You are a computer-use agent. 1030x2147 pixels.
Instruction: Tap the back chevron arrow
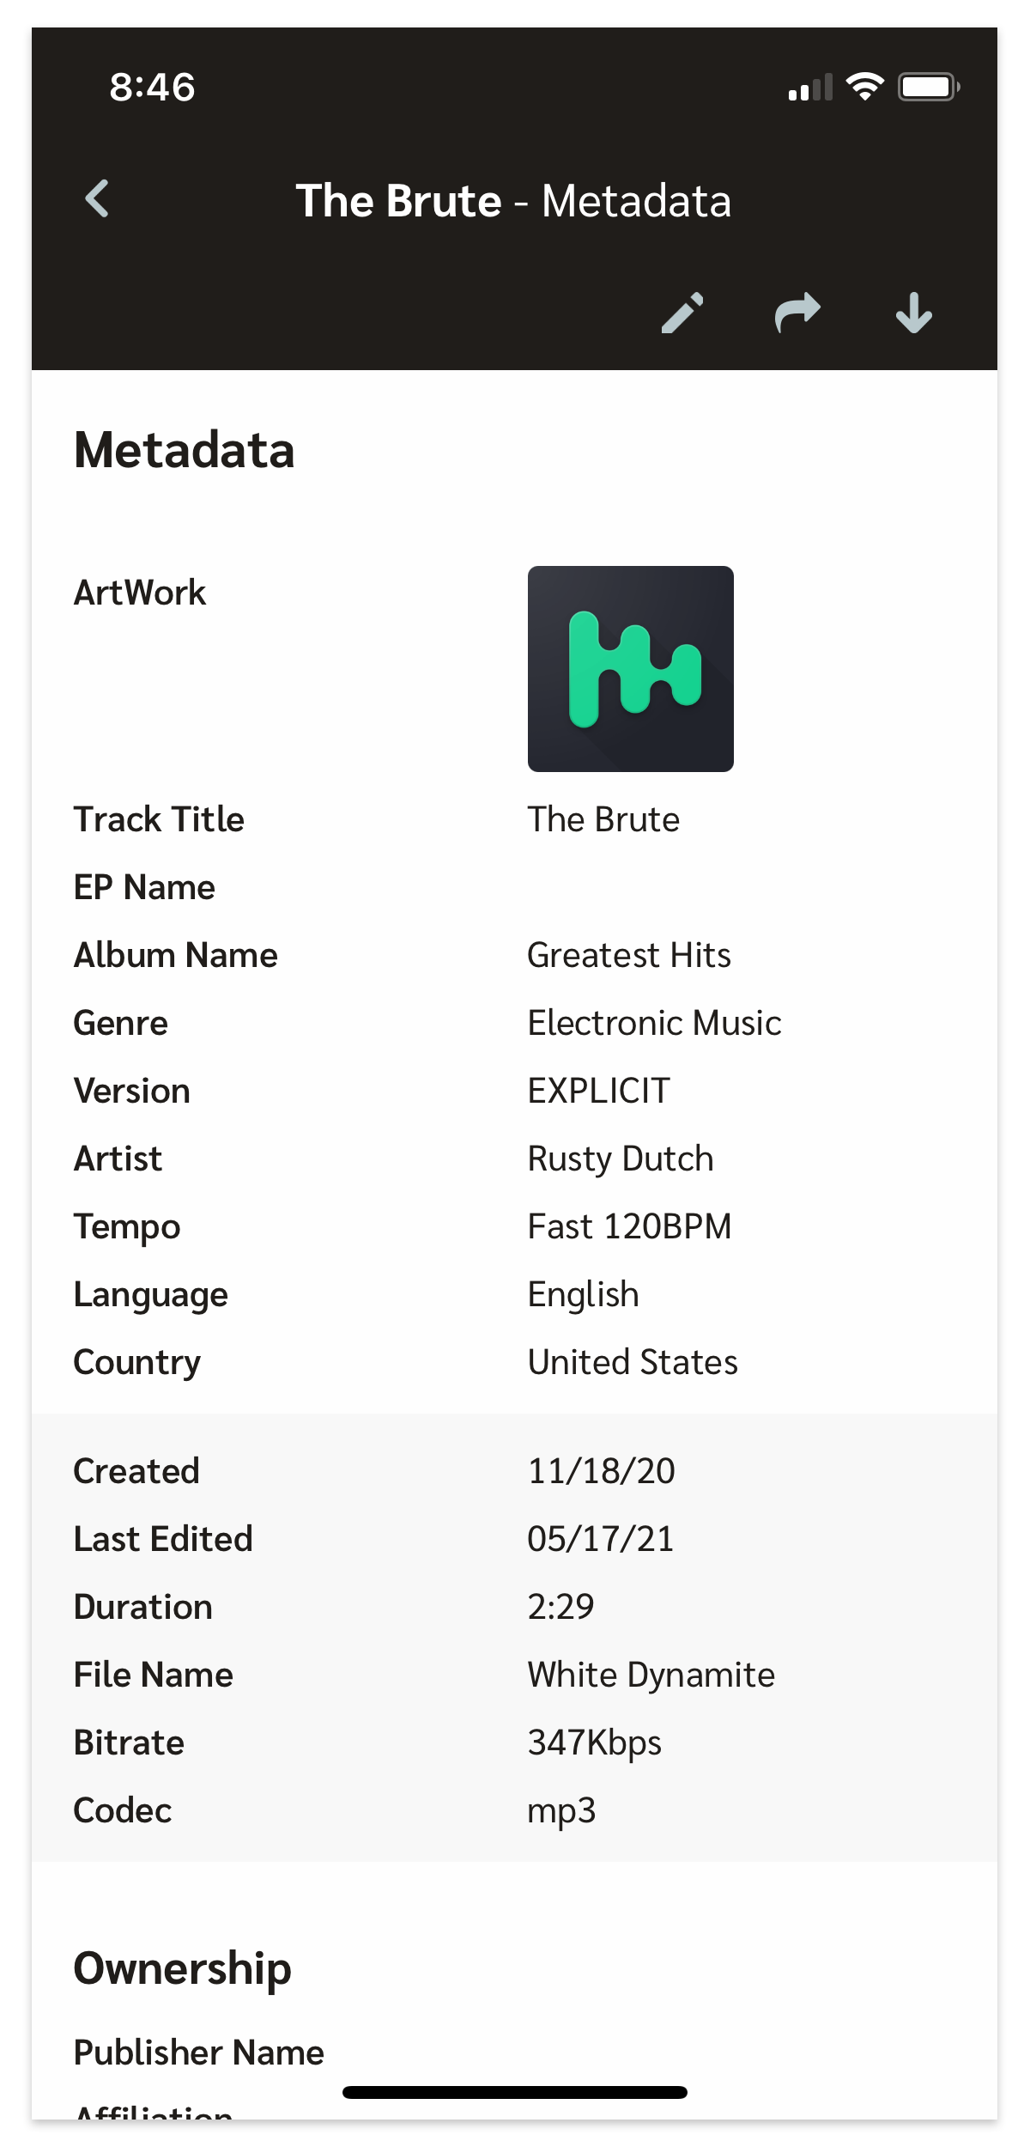point(98,199)
